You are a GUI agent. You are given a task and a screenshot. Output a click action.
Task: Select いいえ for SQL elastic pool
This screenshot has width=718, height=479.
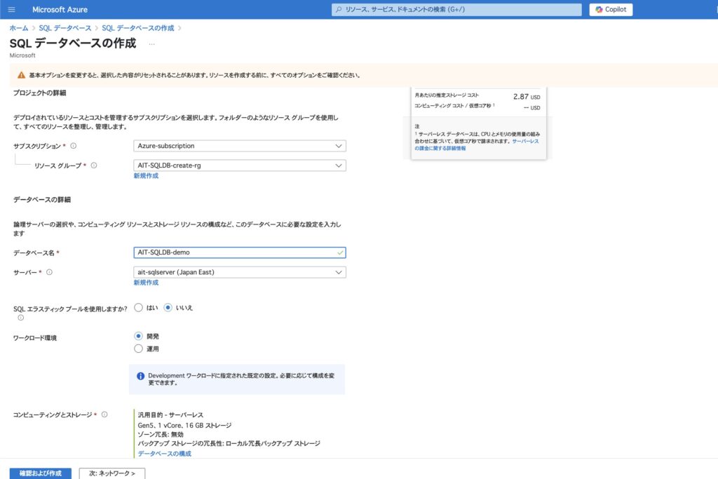pos(168,308)
